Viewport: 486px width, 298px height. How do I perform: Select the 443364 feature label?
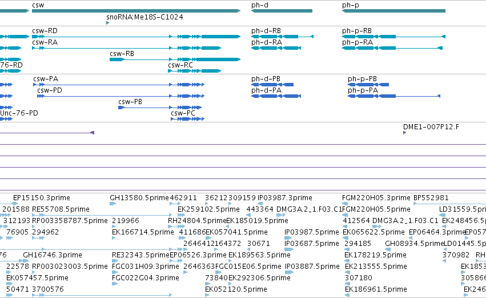260,209
